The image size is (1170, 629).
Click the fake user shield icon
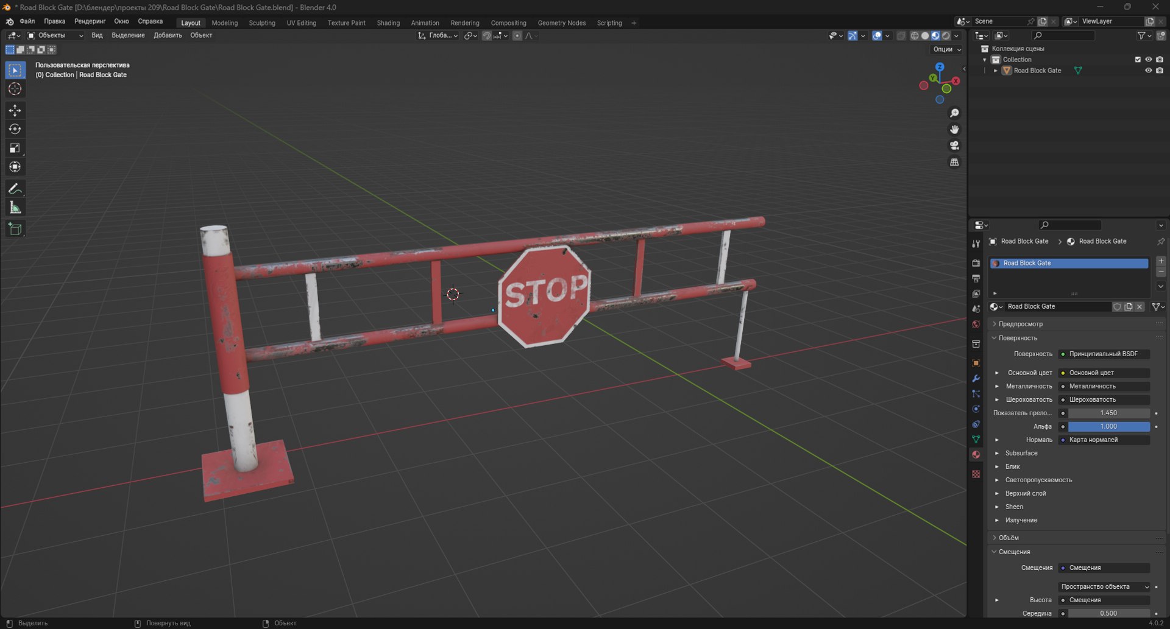[1118, 307]
